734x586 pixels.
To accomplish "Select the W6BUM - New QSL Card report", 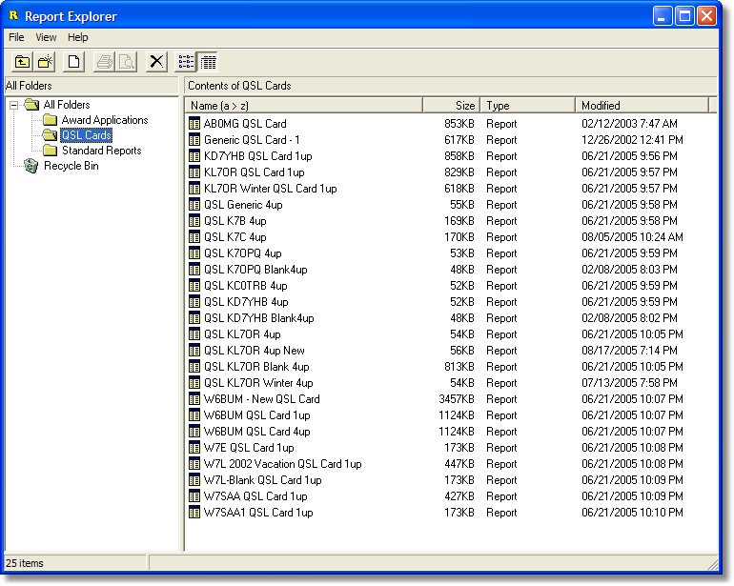I will (x=261, y=399).
